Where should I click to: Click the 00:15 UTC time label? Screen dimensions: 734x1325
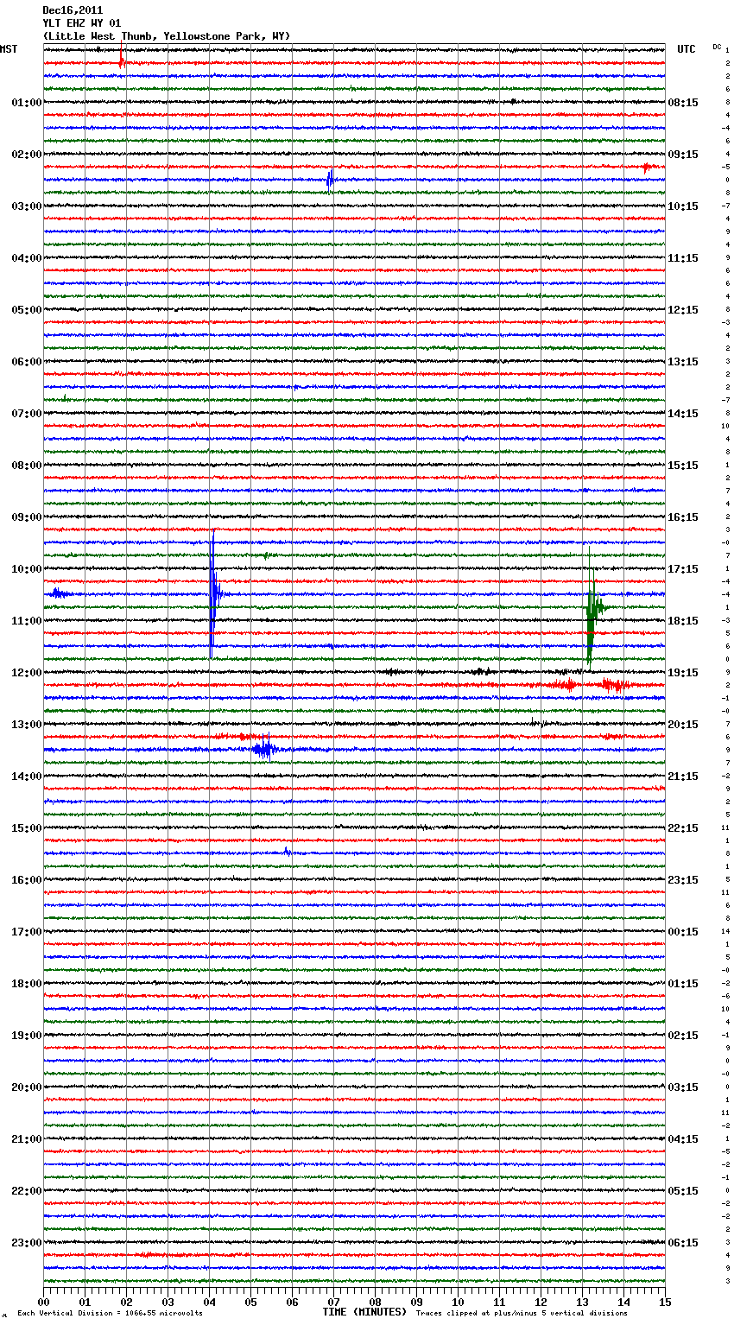coord(683,932)
